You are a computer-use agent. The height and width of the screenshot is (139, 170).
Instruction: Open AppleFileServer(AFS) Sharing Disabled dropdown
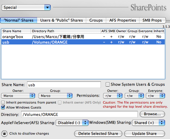pos(72,123)
